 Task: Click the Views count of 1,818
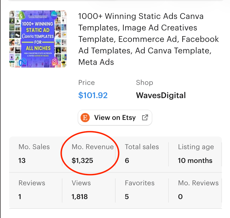[80, 197]
